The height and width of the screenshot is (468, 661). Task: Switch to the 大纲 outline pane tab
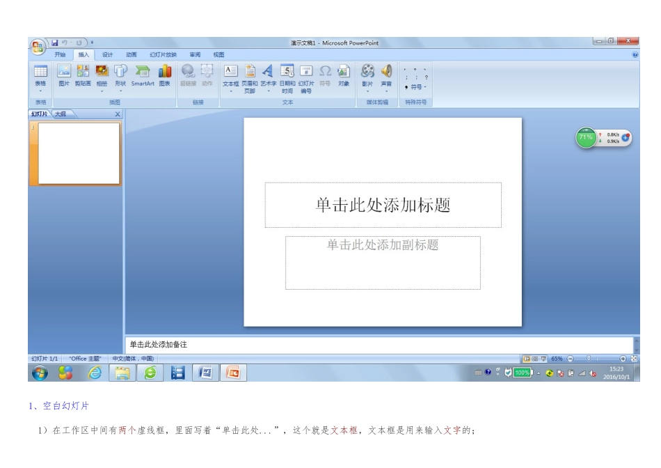click(x=61, y=114)
